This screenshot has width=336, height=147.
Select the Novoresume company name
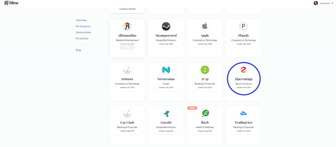166,79
